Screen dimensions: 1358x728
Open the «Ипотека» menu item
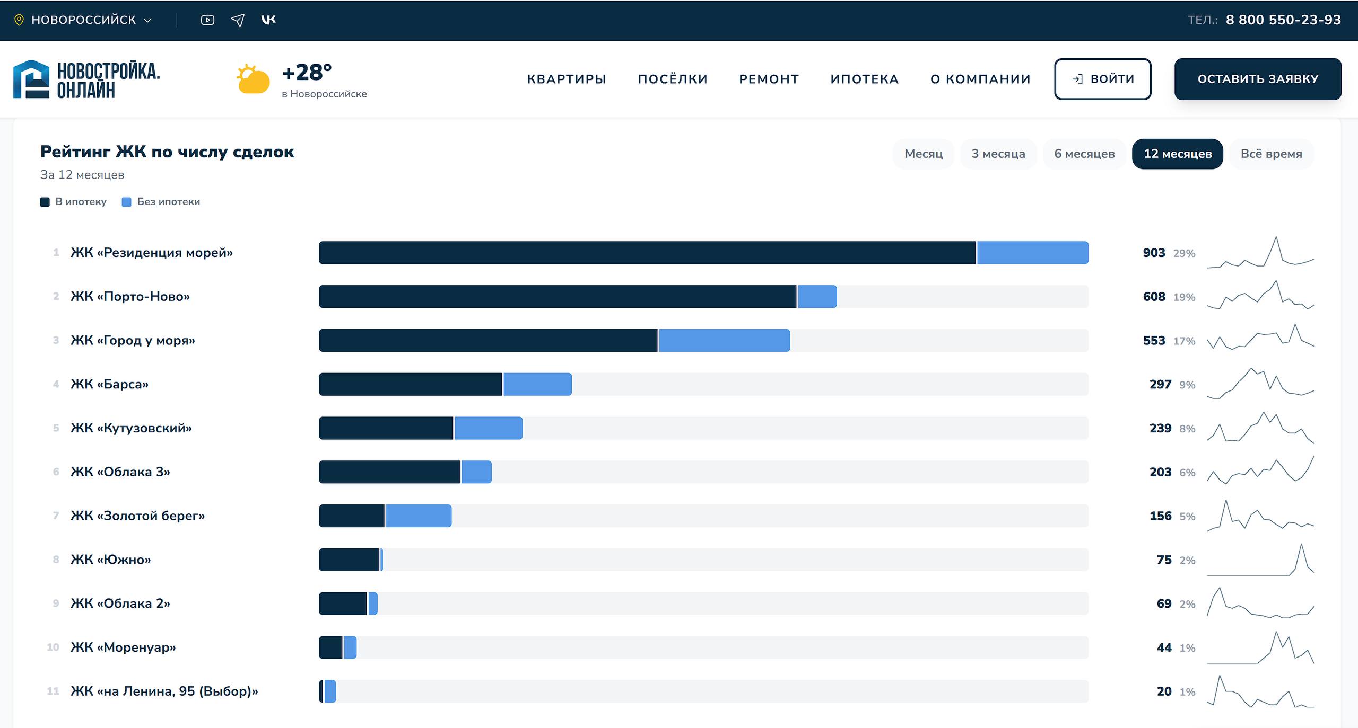pos(865,79)
